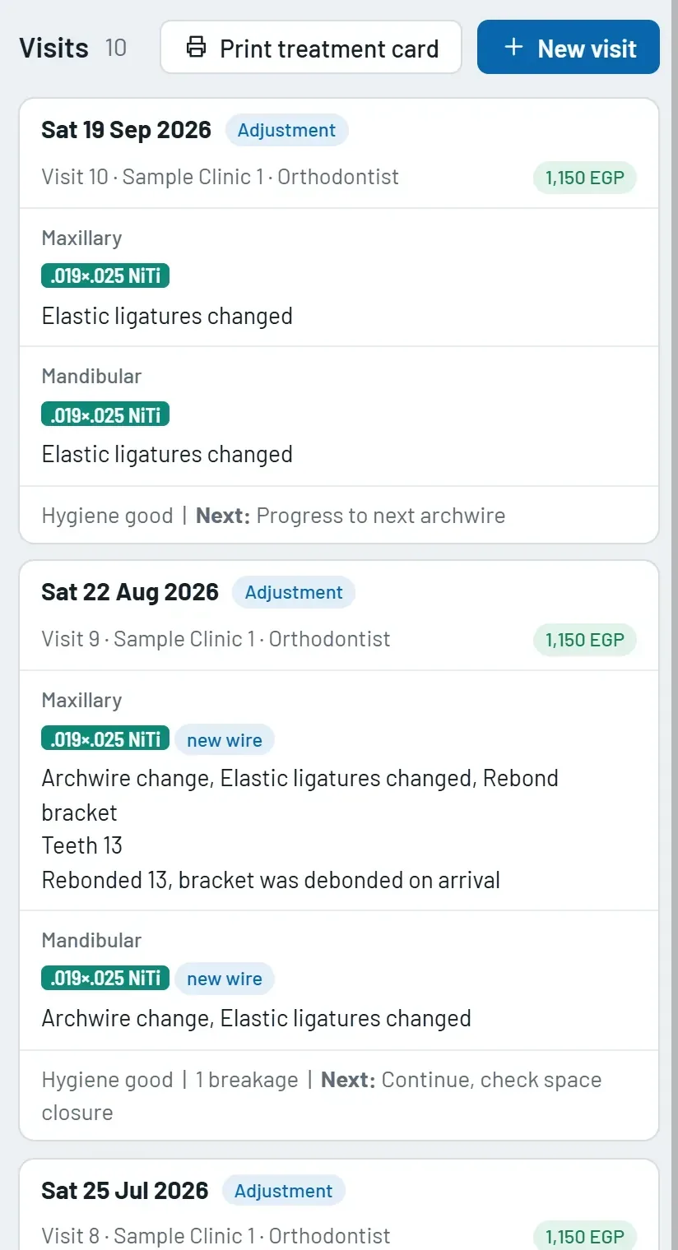
Task: Open the Sat 25 Jul 2026 visit heading
Action: click(x=125, y=1191)
